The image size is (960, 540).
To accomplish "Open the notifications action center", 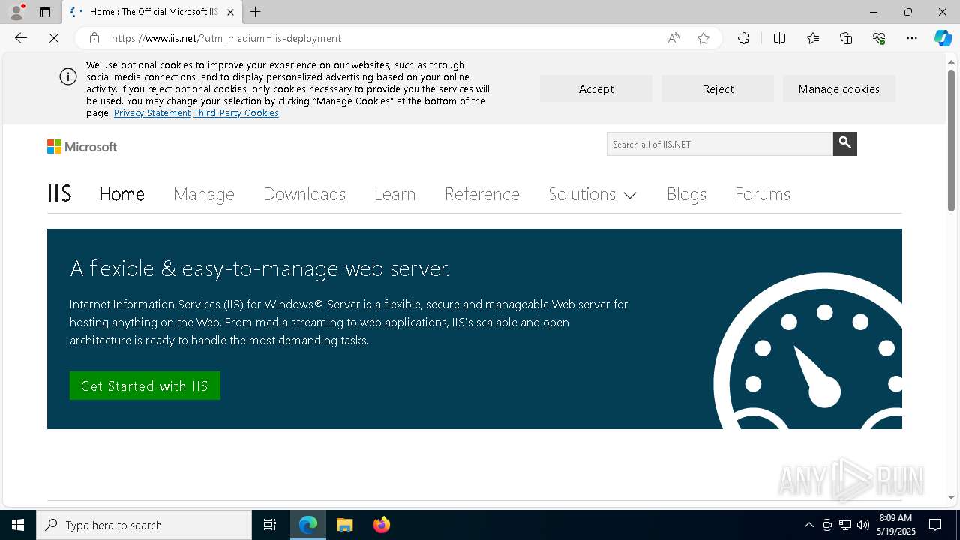I will point(936,525).
